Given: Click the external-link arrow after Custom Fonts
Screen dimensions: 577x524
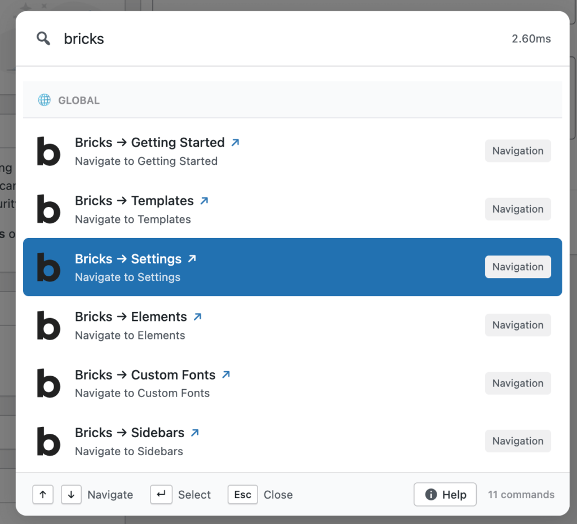Looking at the screenshot, I should click(227, 374).
